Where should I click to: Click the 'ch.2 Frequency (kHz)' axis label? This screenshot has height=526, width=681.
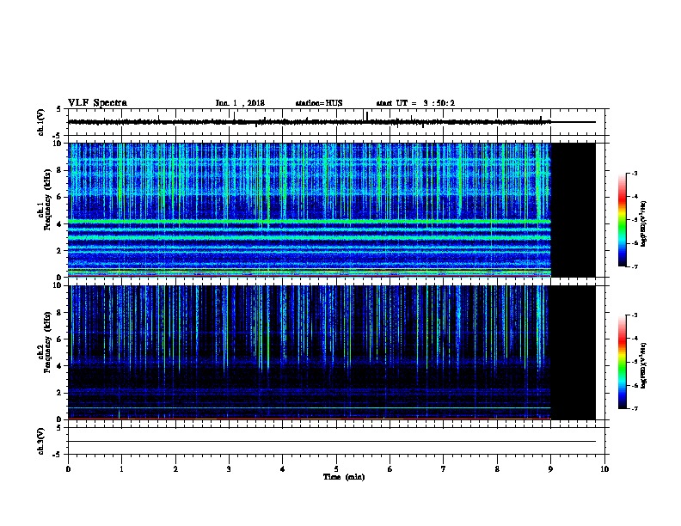pos(45,342)
